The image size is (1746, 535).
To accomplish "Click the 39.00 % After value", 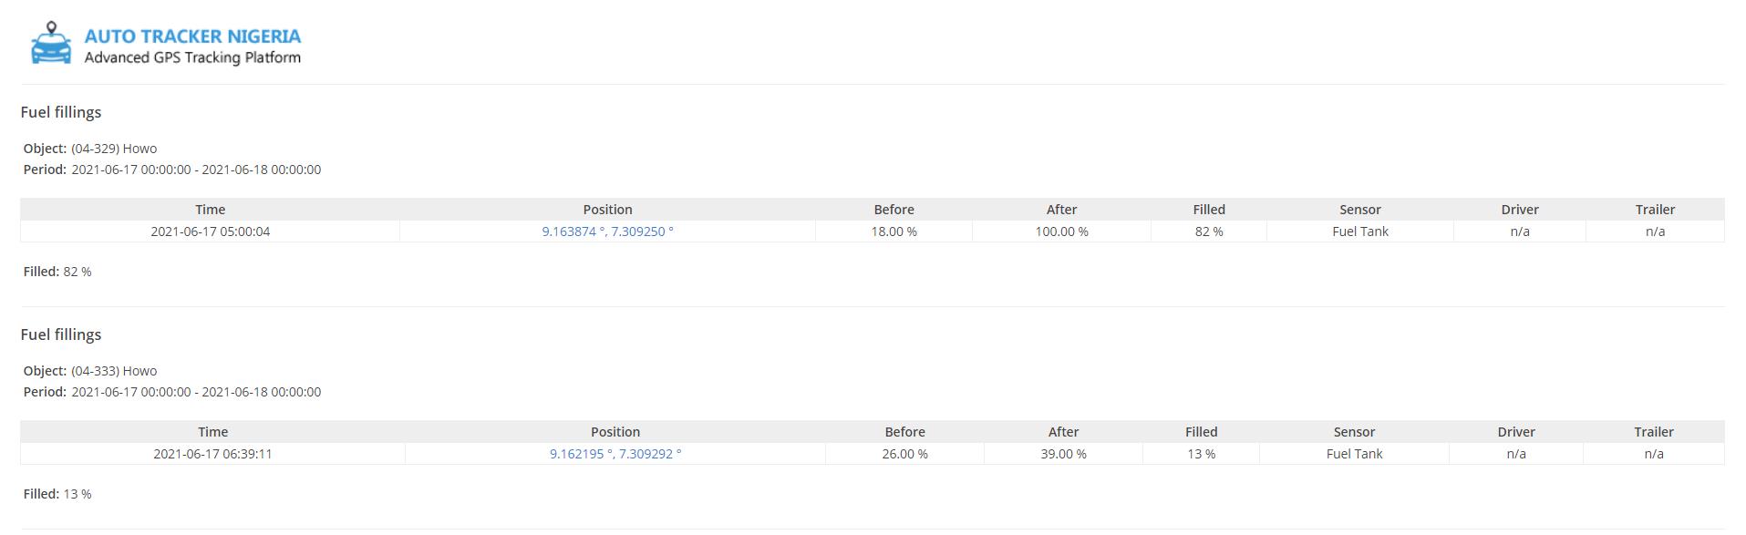I will tap(1063, 454).
